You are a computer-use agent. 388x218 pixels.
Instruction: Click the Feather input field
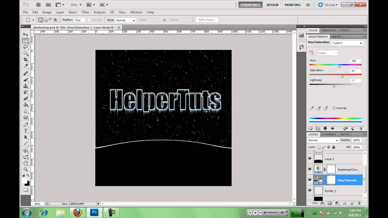(80, 20)
